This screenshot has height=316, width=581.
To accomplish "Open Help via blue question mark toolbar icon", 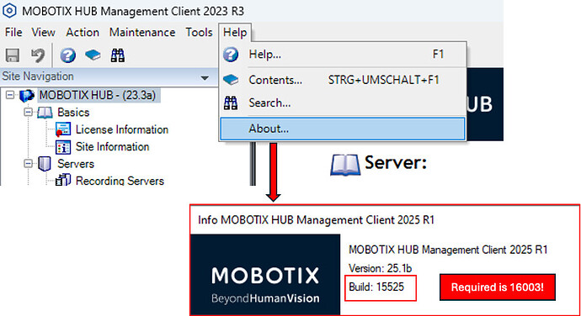I will pos(68,55).
